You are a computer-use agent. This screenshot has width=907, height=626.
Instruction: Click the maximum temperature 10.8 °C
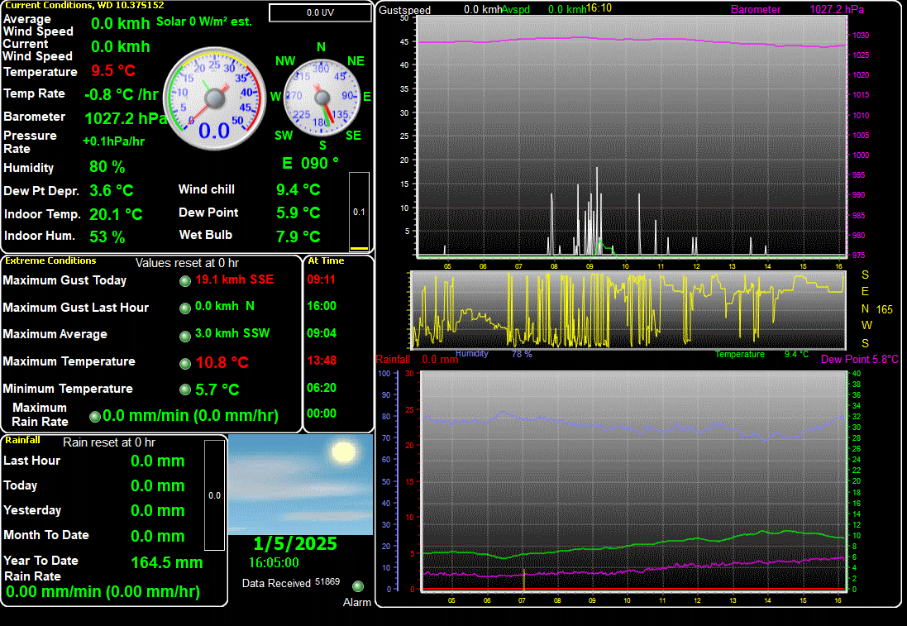(x=222, y=362)
